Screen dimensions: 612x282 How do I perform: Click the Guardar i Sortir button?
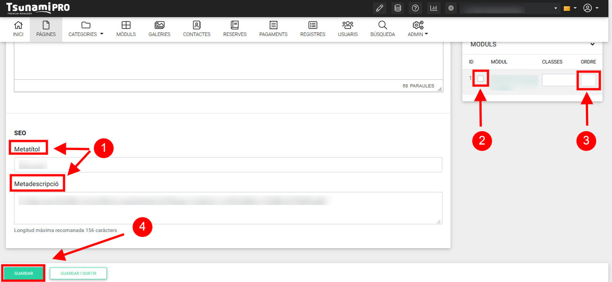(x=78, y=273)
